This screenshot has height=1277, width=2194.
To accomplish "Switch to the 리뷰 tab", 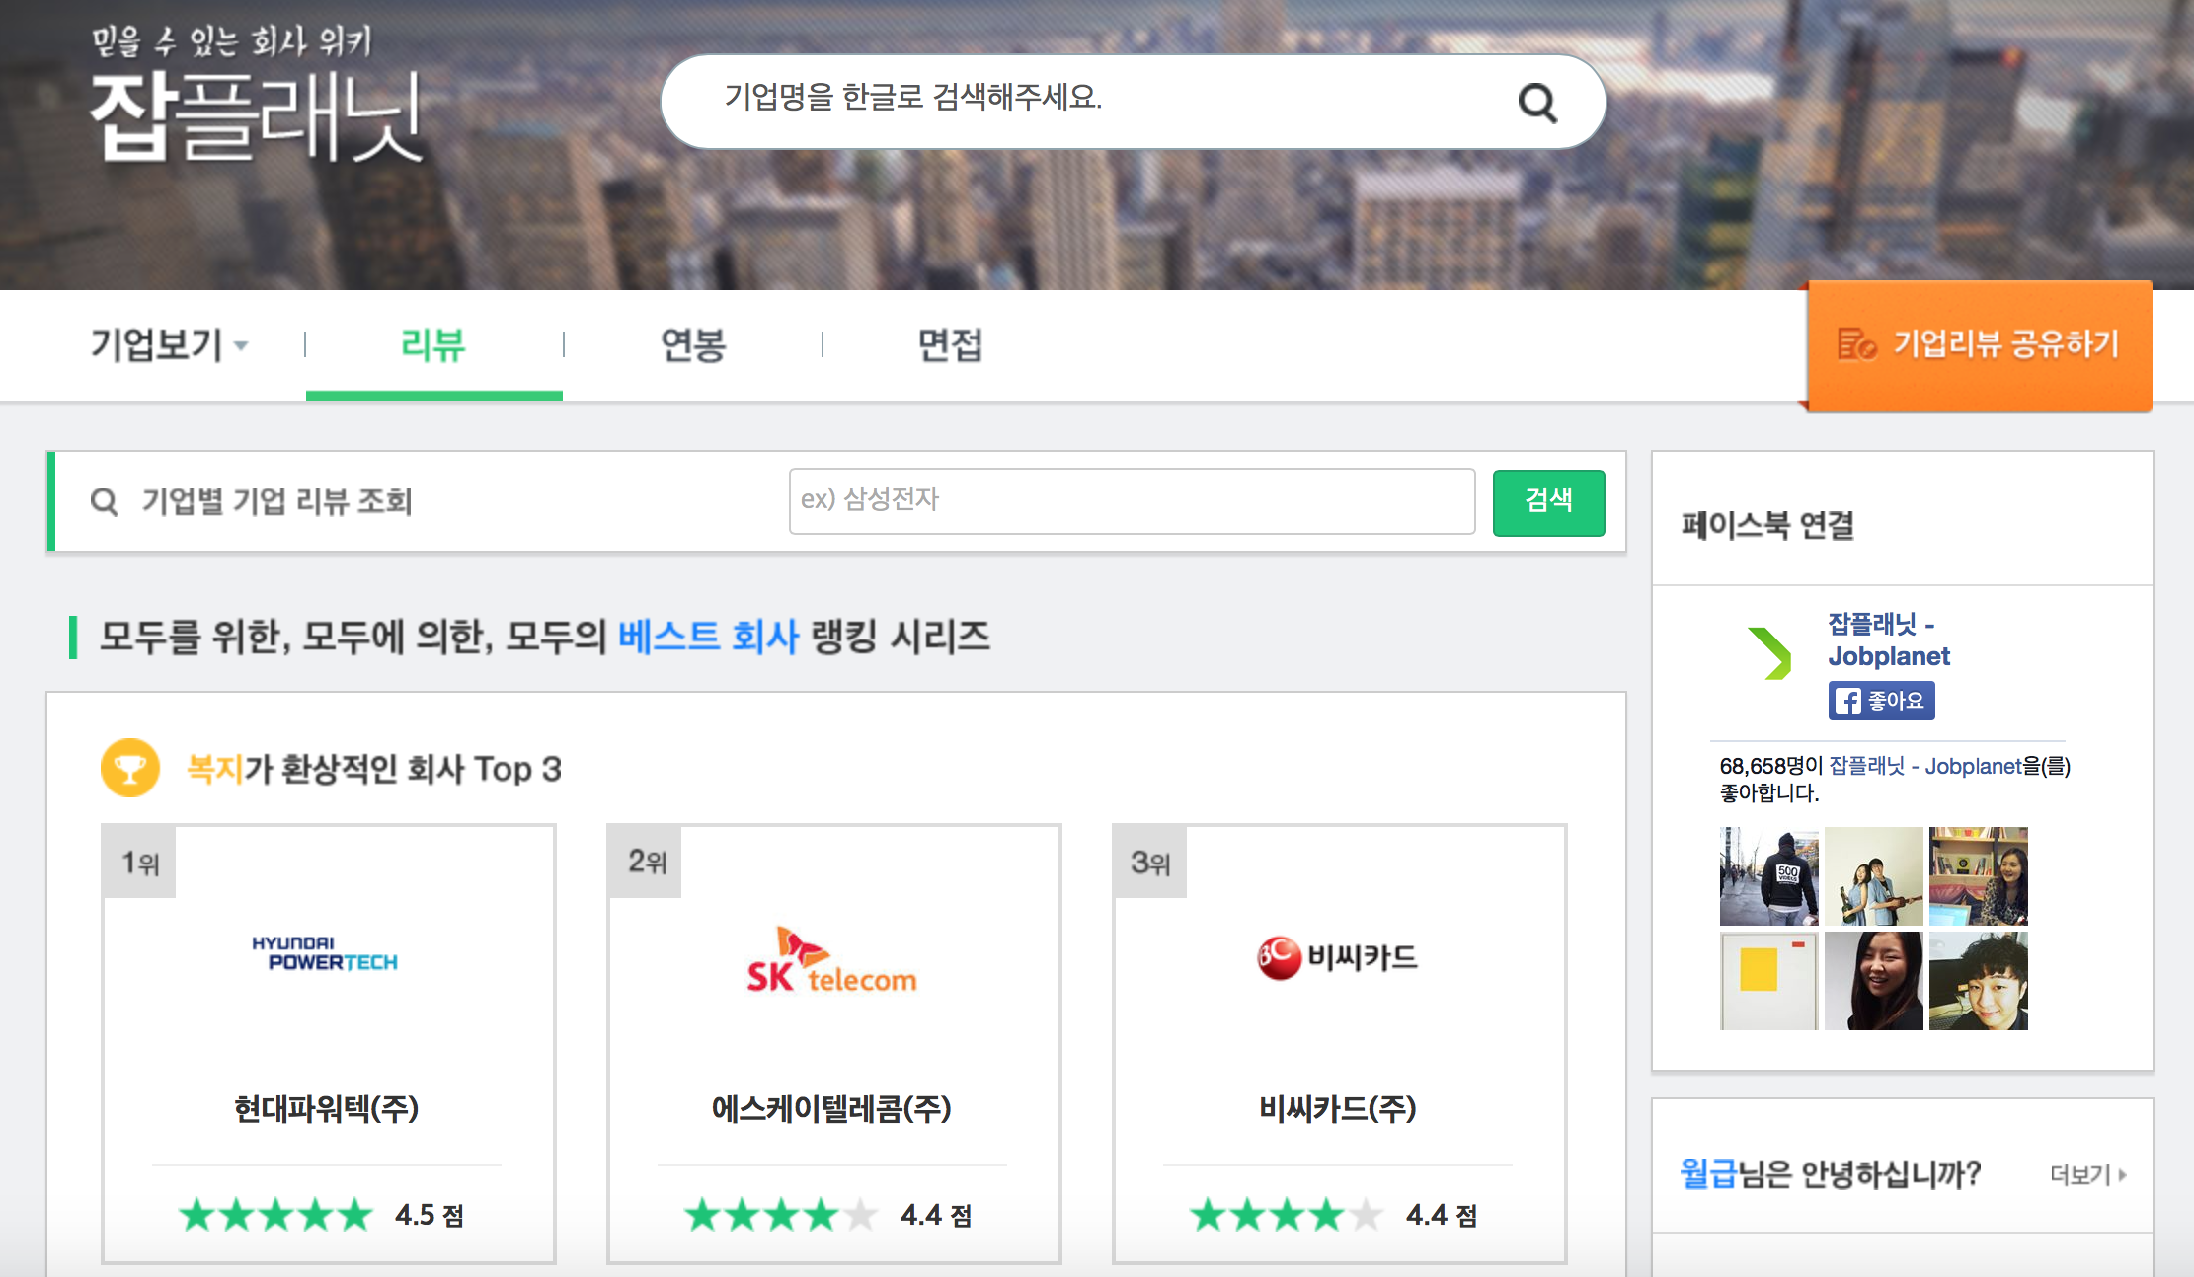I will pyautogui.click(x=432, y=344).
